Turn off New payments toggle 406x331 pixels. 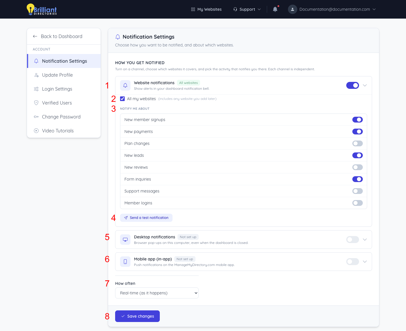pyautogui.click(x=358, y=132)
